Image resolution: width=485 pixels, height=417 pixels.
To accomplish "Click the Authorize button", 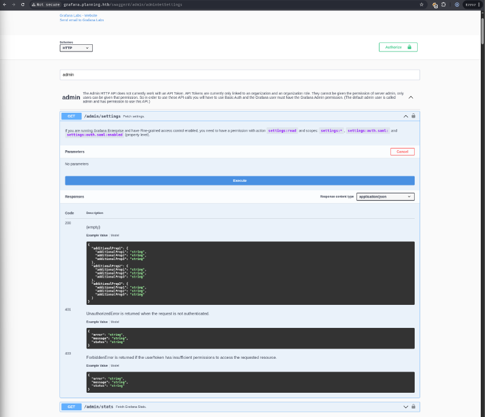I will coord(398,47).
